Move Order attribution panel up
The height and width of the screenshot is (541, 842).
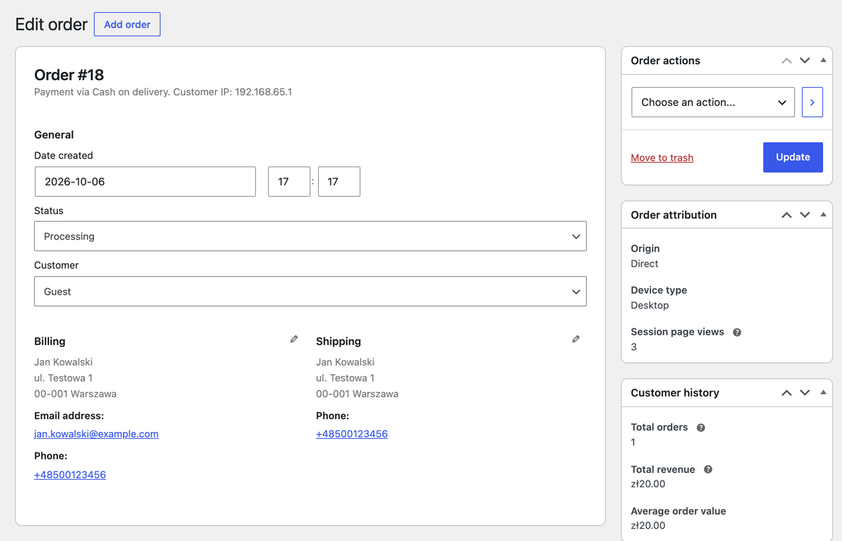[787, 215]
